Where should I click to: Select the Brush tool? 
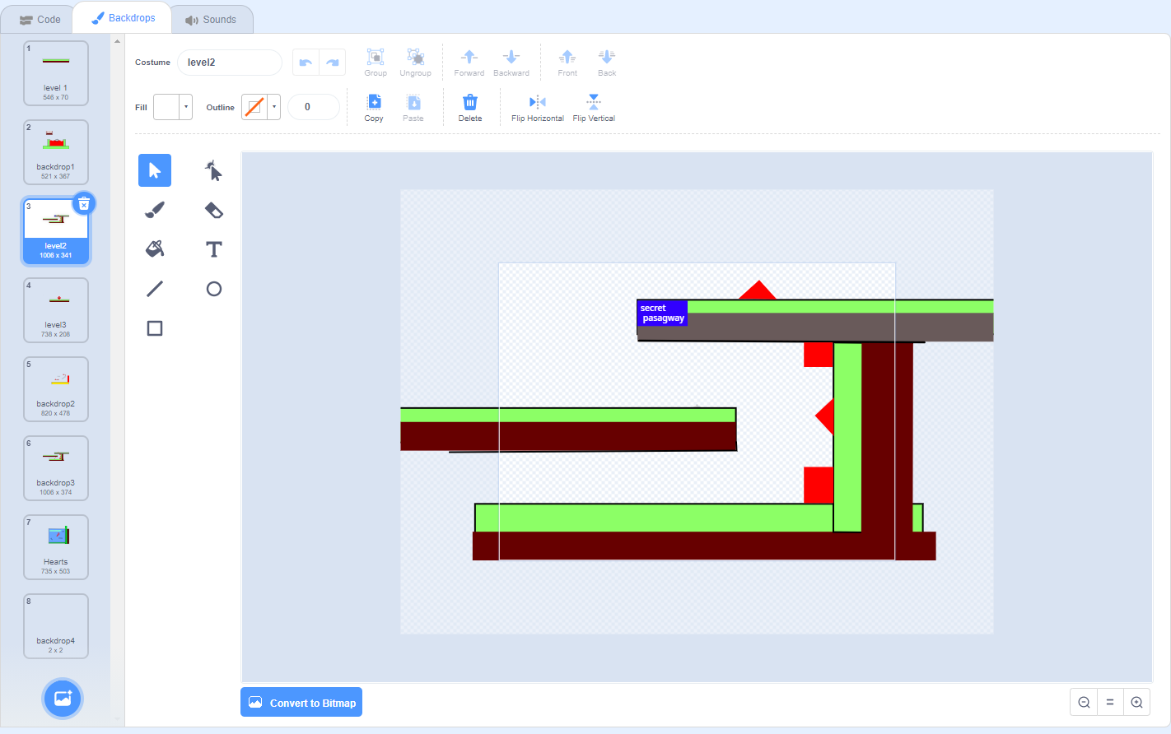point(155,210)
